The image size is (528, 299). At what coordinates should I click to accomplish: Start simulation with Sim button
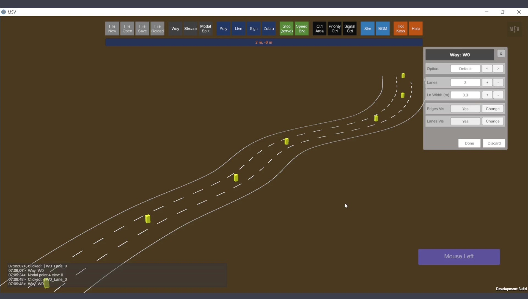point(367,29)
